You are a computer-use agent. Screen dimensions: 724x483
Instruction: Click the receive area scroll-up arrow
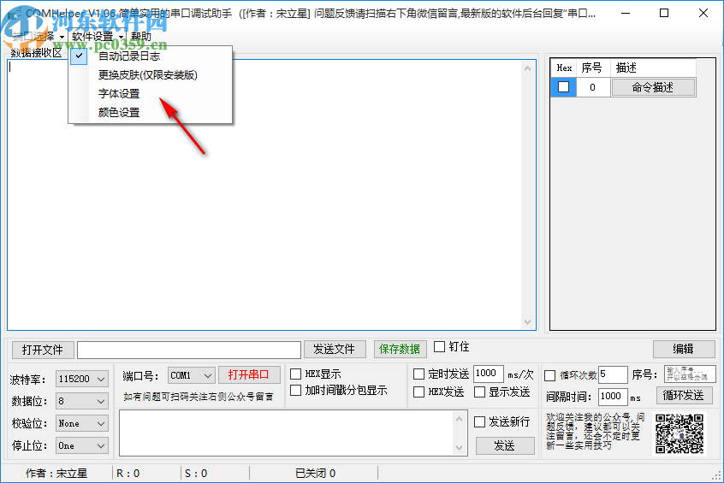[x=528, y=68]
